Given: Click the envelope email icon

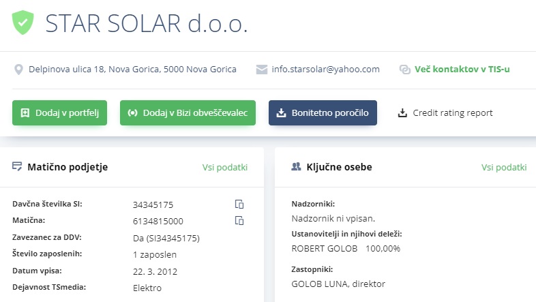Looking at the screenshot, I should coord(261,70).
